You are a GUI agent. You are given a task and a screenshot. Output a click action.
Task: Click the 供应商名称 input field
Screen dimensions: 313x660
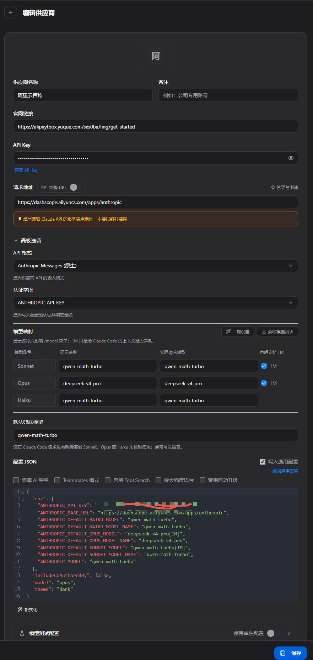point(83,95)
